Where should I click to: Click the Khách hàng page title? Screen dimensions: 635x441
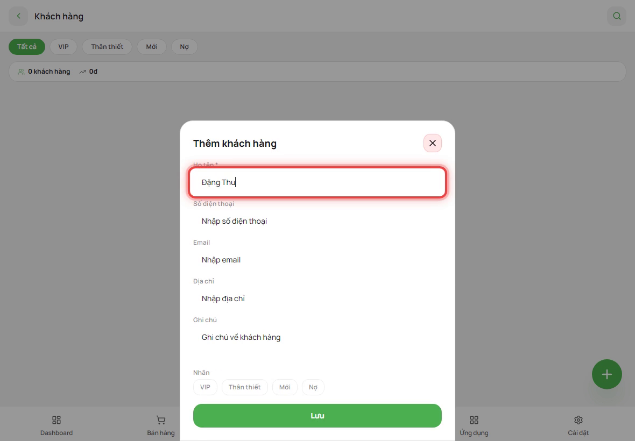click(59, 16)
